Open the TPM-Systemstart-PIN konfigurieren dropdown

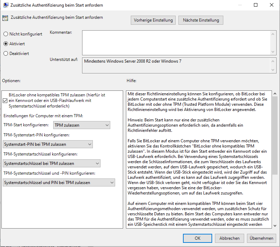click(x=48, y=144)
